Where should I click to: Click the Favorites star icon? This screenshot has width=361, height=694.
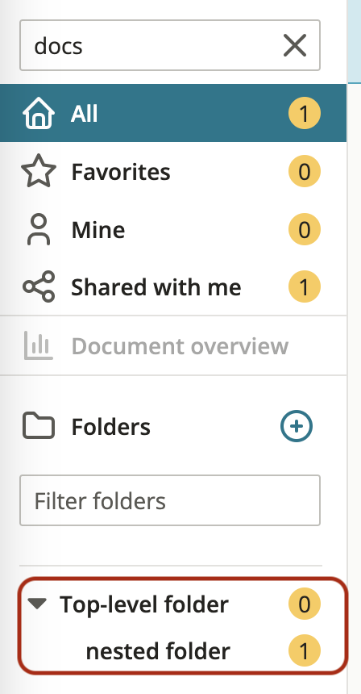39,171
